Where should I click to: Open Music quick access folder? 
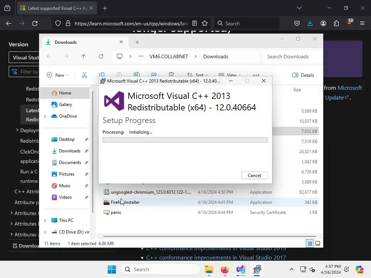click(x=64, y=186)
